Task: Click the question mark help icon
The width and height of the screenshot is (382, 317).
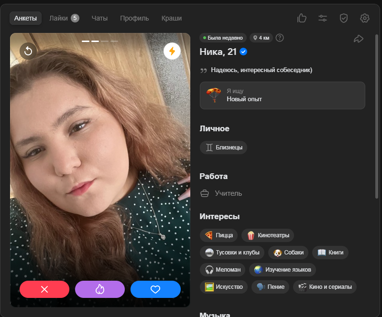Action: coord(280,38)
